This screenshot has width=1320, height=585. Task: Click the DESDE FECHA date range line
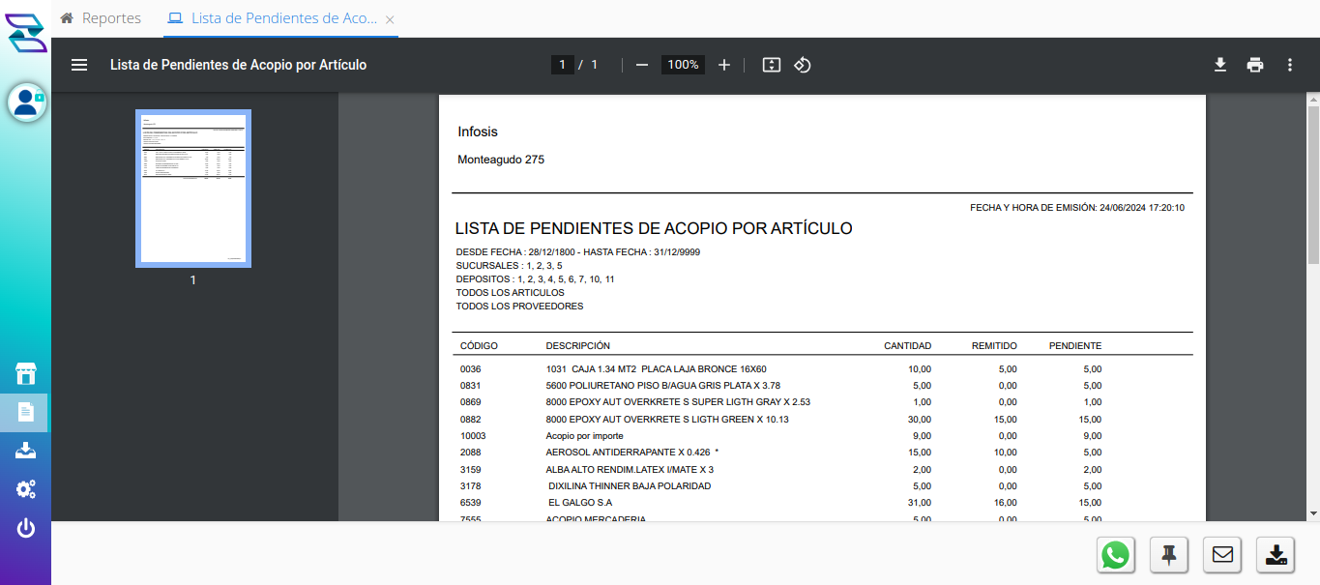(x=578, y=252)
